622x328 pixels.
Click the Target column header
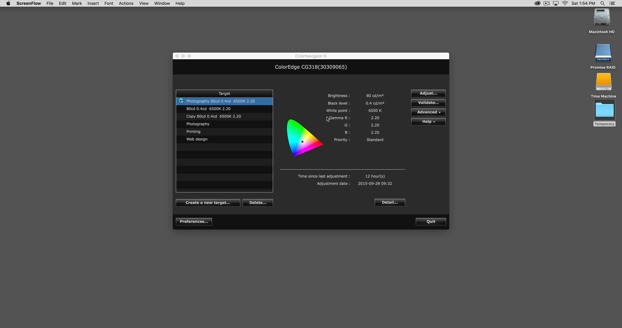point(224,94)
